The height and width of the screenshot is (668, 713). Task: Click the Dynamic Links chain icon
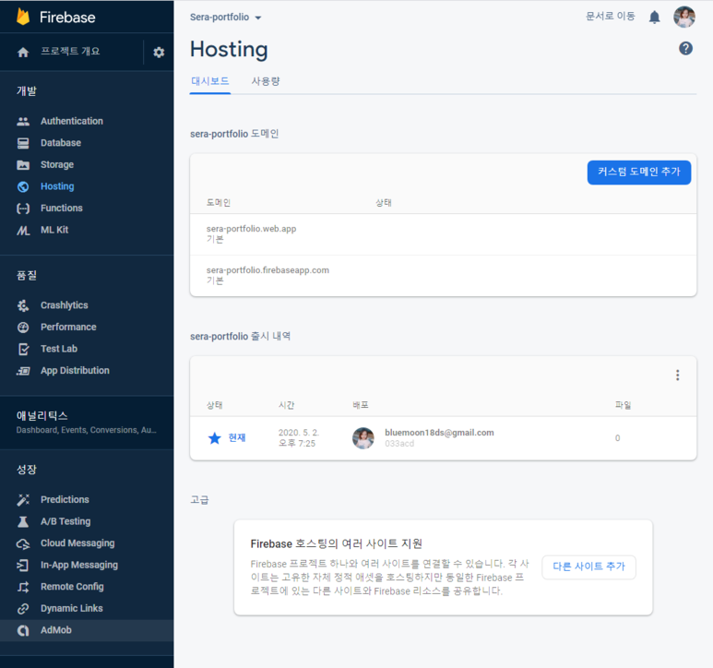(23, 609)
